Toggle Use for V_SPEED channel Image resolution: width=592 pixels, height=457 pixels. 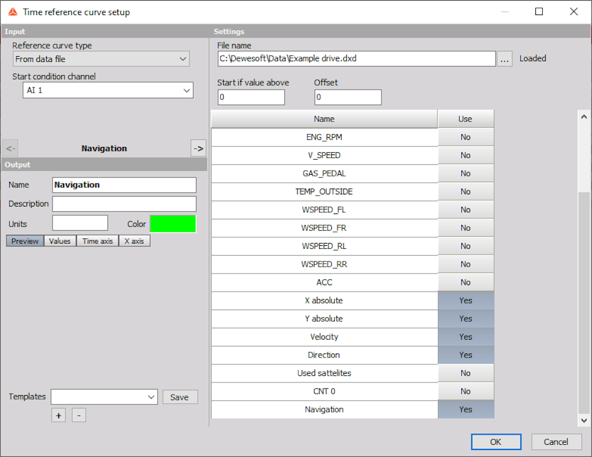click(x=465, y=155)
